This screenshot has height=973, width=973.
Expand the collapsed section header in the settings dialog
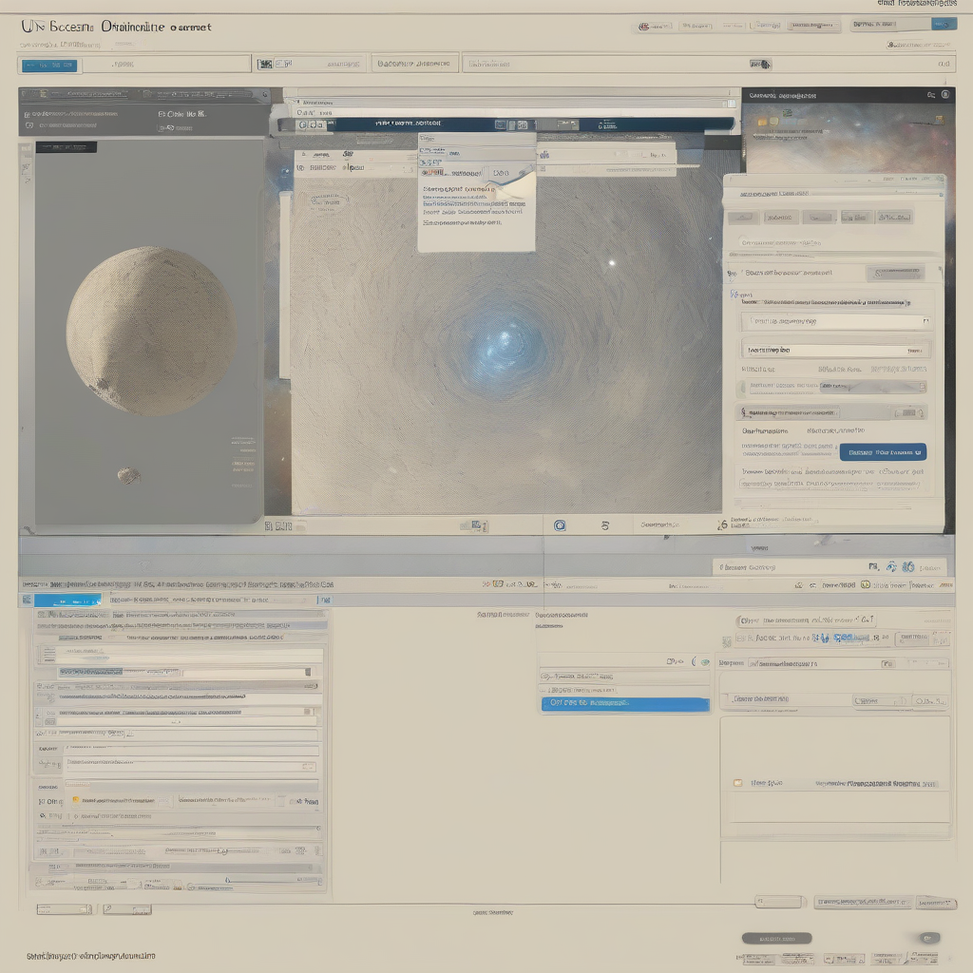click(x=831, y=412)
